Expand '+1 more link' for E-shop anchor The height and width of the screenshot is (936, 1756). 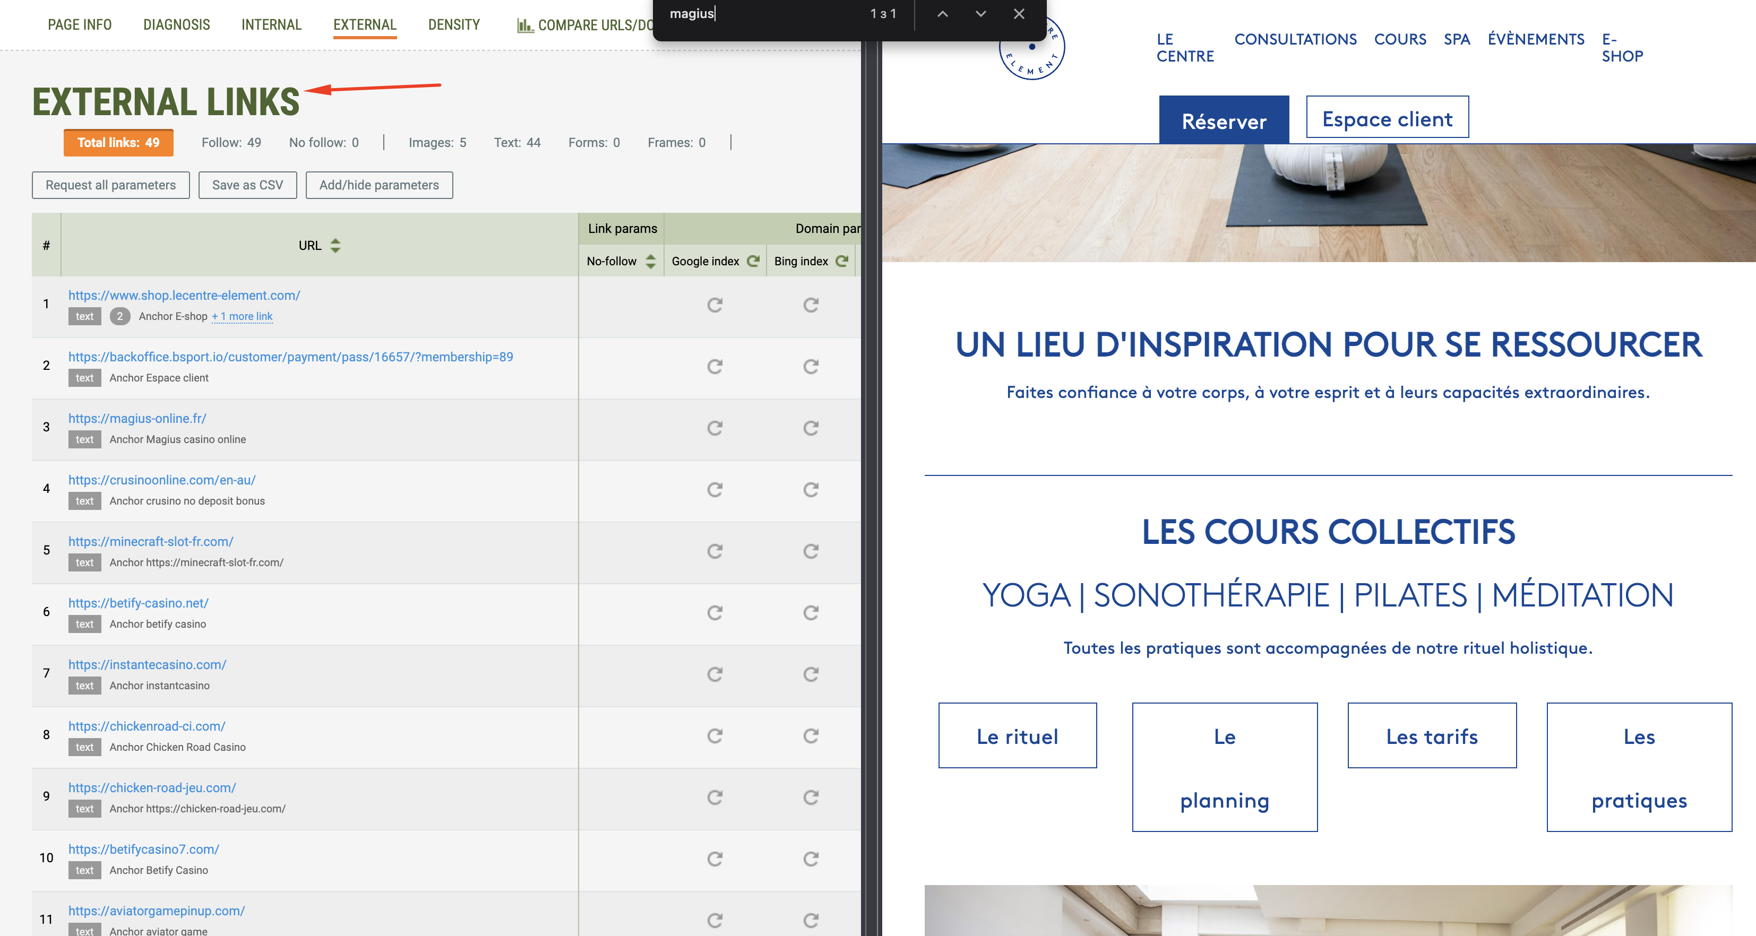[x=242, y=316]
